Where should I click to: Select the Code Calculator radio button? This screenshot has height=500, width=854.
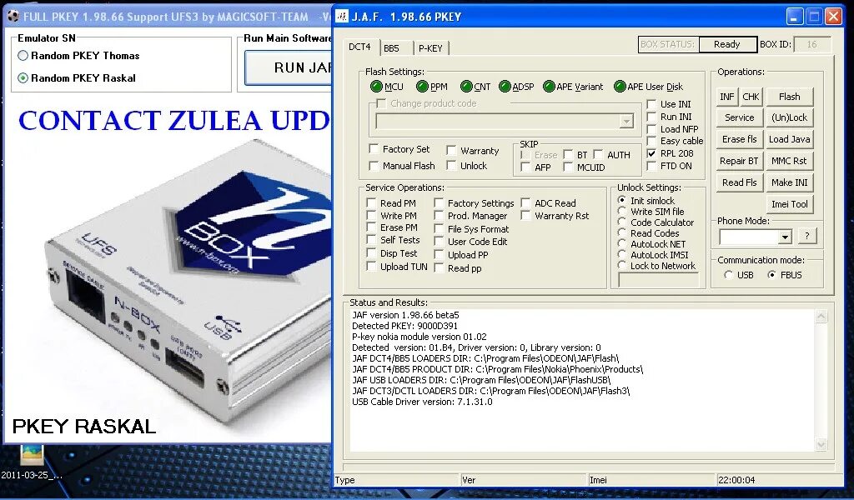[x=621, y=222]
